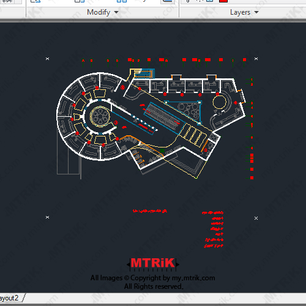Viewport: 306px width, 306px height.
Task: Select the blue stair block at the top
Action: tap(144, 74)
